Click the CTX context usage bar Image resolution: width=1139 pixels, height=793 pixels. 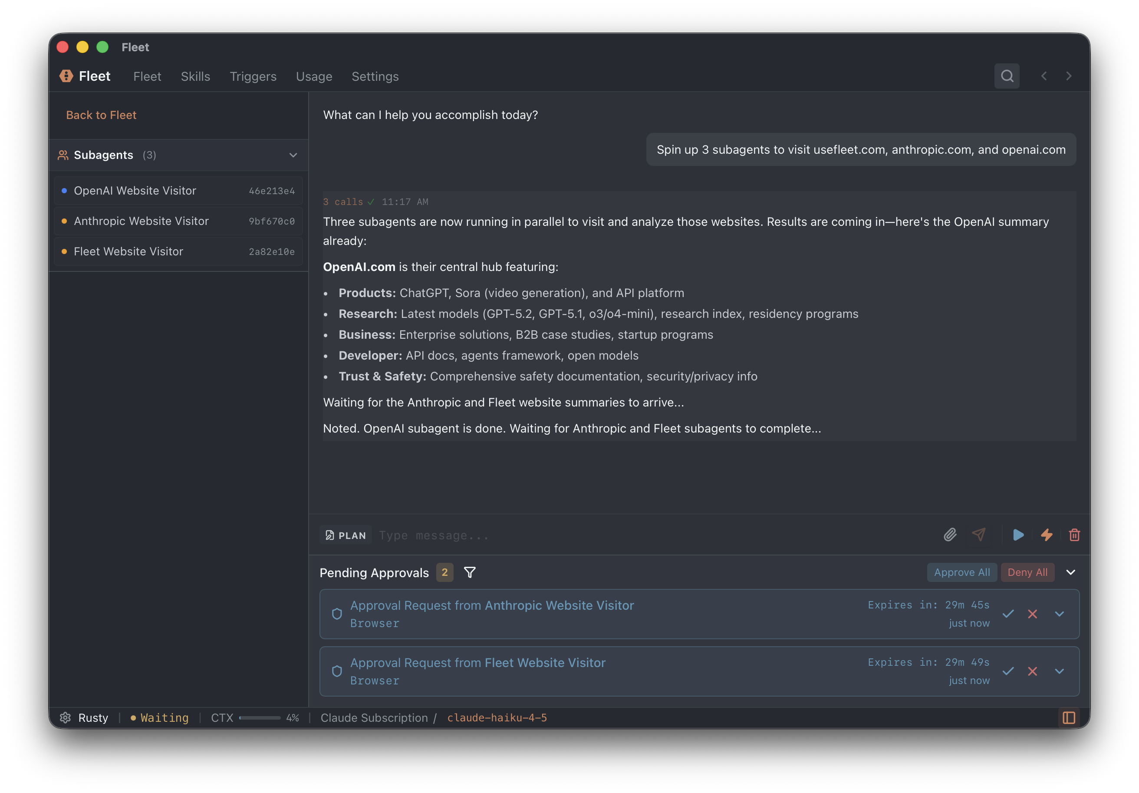tap(260, 717)
